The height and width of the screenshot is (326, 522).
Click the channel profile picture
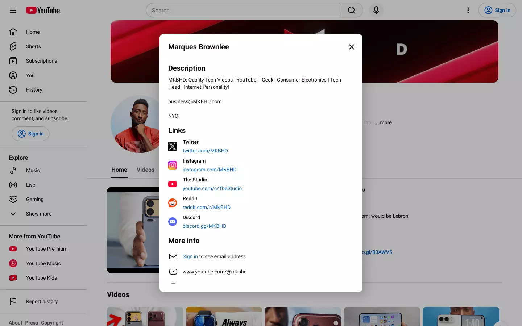point(135,124)
